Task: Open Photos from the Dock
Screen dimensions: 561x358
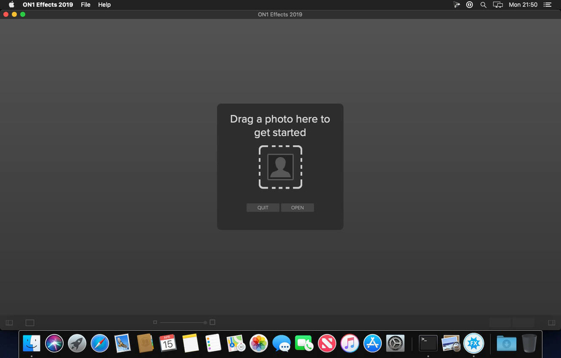Action: [x=259, y=343]
